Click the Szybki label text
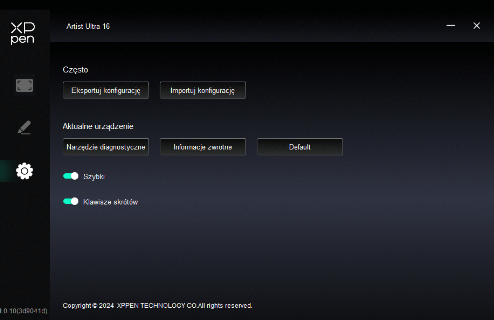Viewport: 494px width, 320px height. [94, 177]
